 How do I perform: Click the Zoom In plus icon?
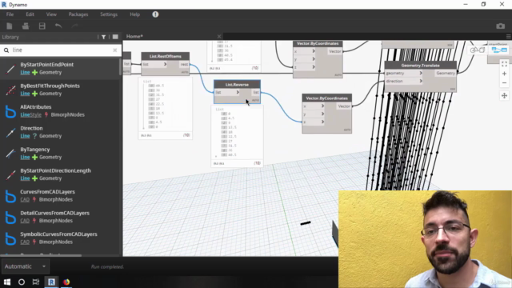coord(504,74)
